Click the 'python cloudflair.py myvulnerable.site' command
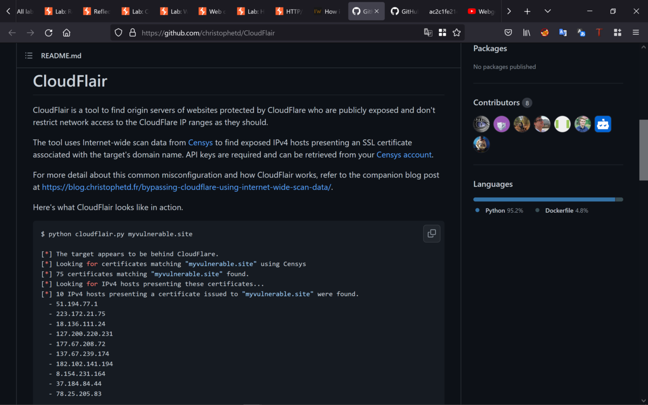 pyautogui.click(x=120, y=234)
